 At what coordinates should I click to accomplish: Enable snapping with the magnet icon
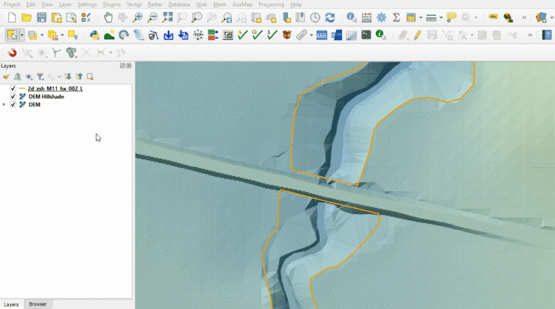pos(12,52)
